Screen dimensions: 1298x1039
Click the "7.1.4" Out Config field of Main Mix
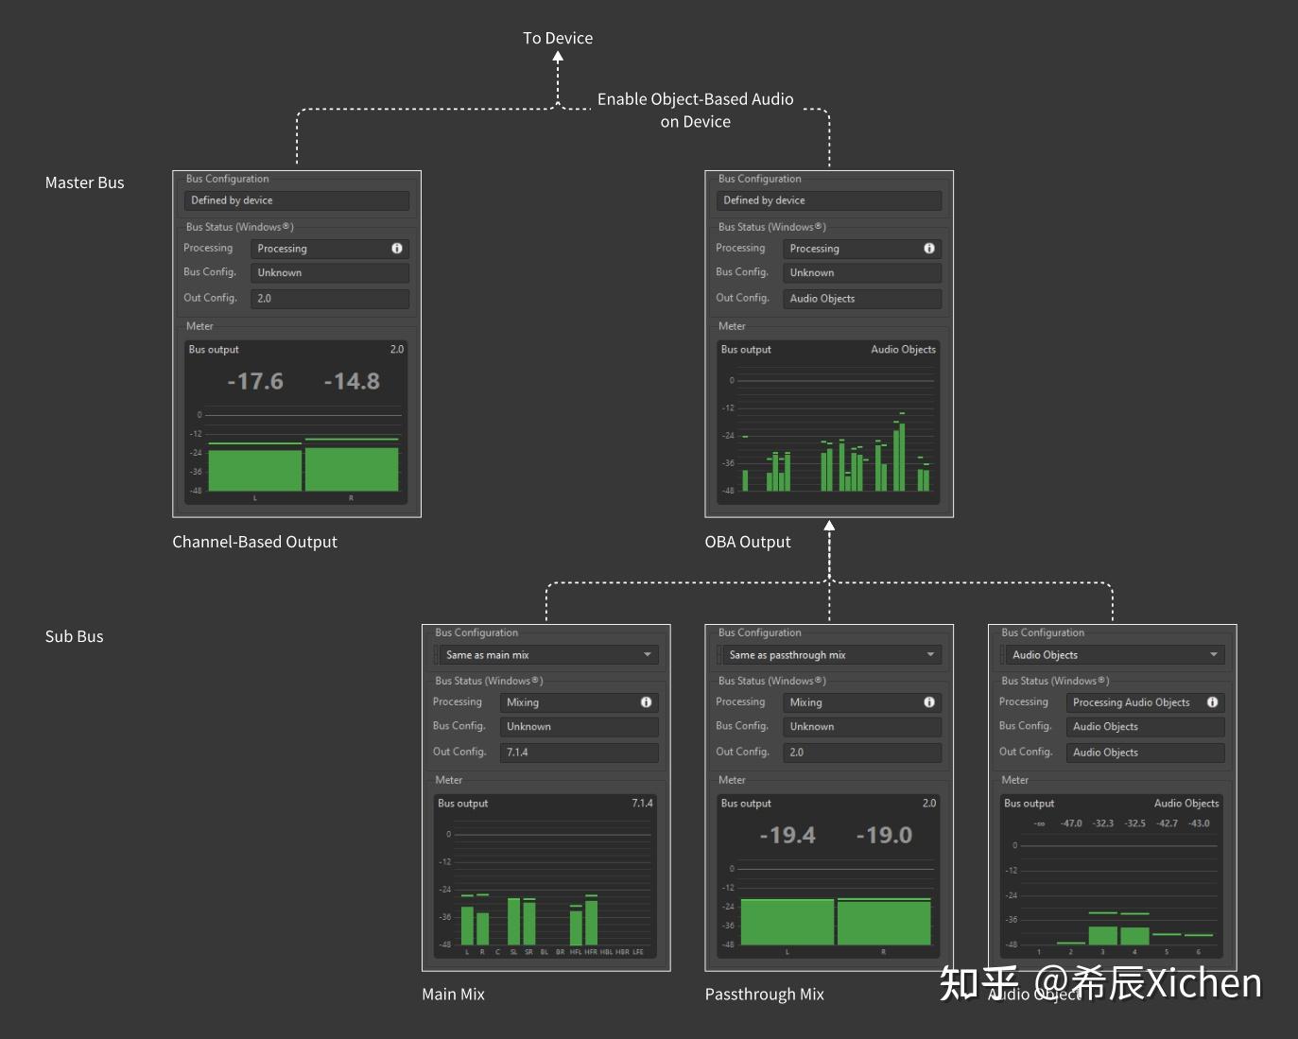(x=578, y=752)
